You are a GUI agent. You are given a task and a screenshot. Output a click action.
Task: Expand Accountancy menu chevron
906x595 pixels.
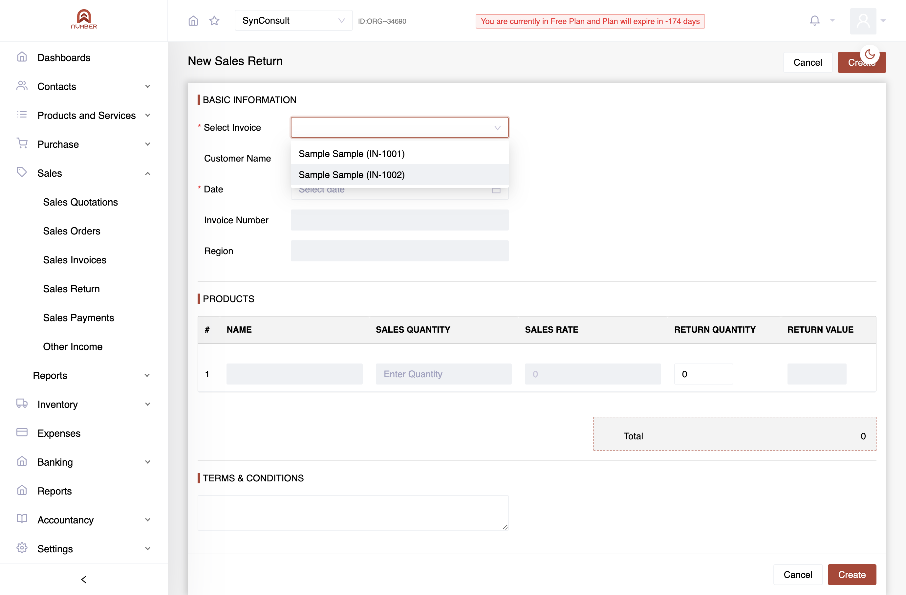(148, 520)
